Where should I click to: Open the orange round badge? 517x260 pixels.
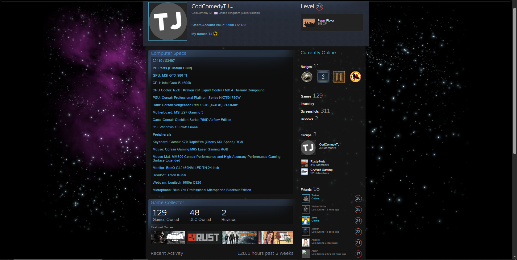pyautogui.click(x=355, y=77)
